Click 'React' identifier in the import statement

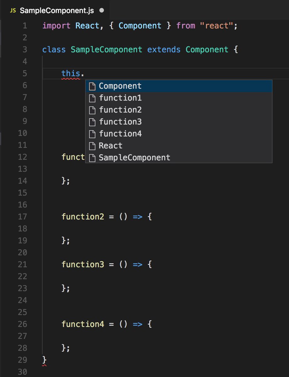(88, 25)
